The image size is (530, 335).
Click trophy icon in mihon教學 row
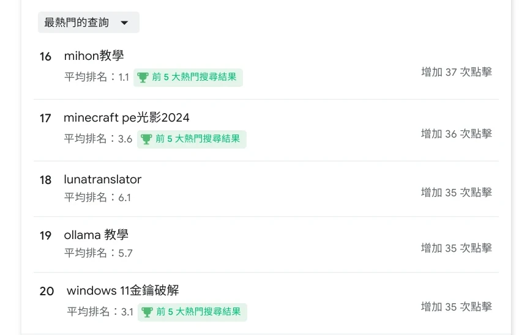click(x=143, y=78)
